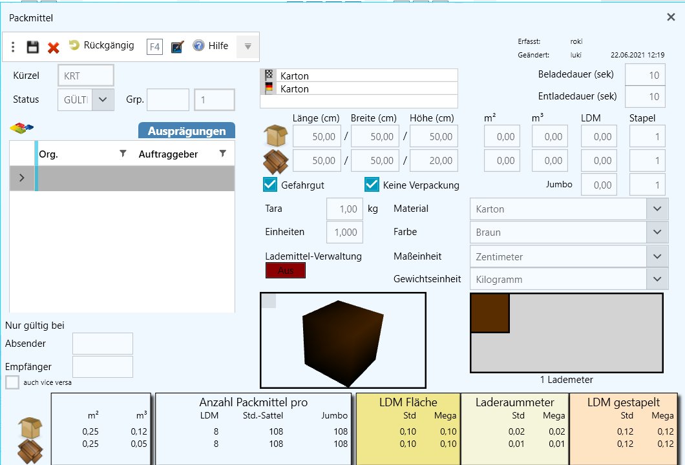Save the Packmittel record with floppy icon

33,46
